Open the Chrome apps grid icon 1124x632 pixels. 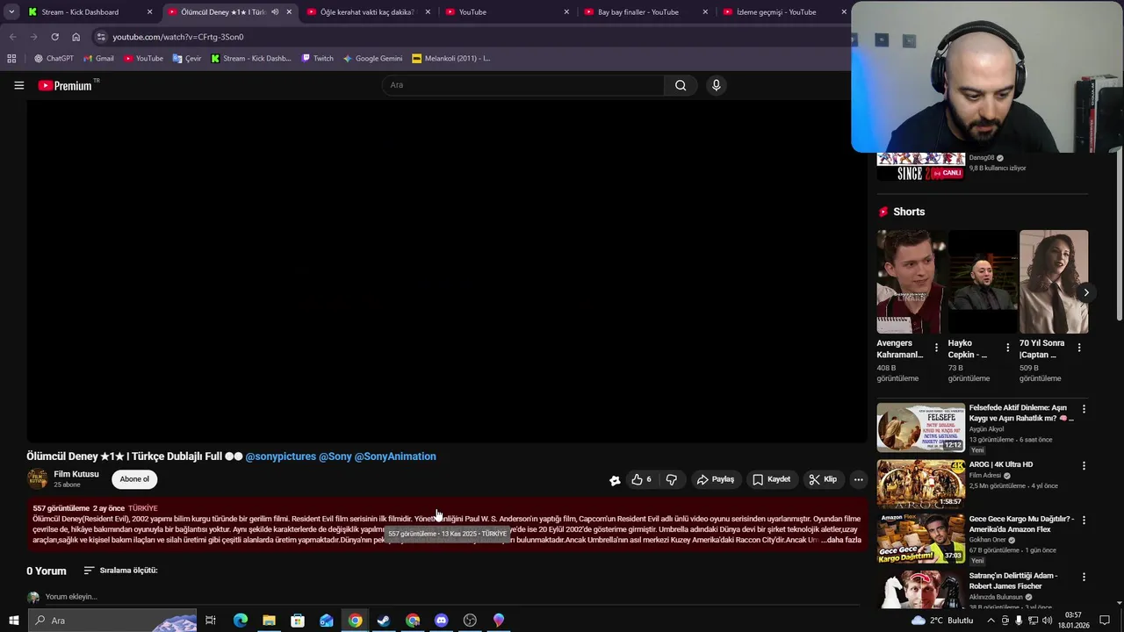(x=11, y=59)
